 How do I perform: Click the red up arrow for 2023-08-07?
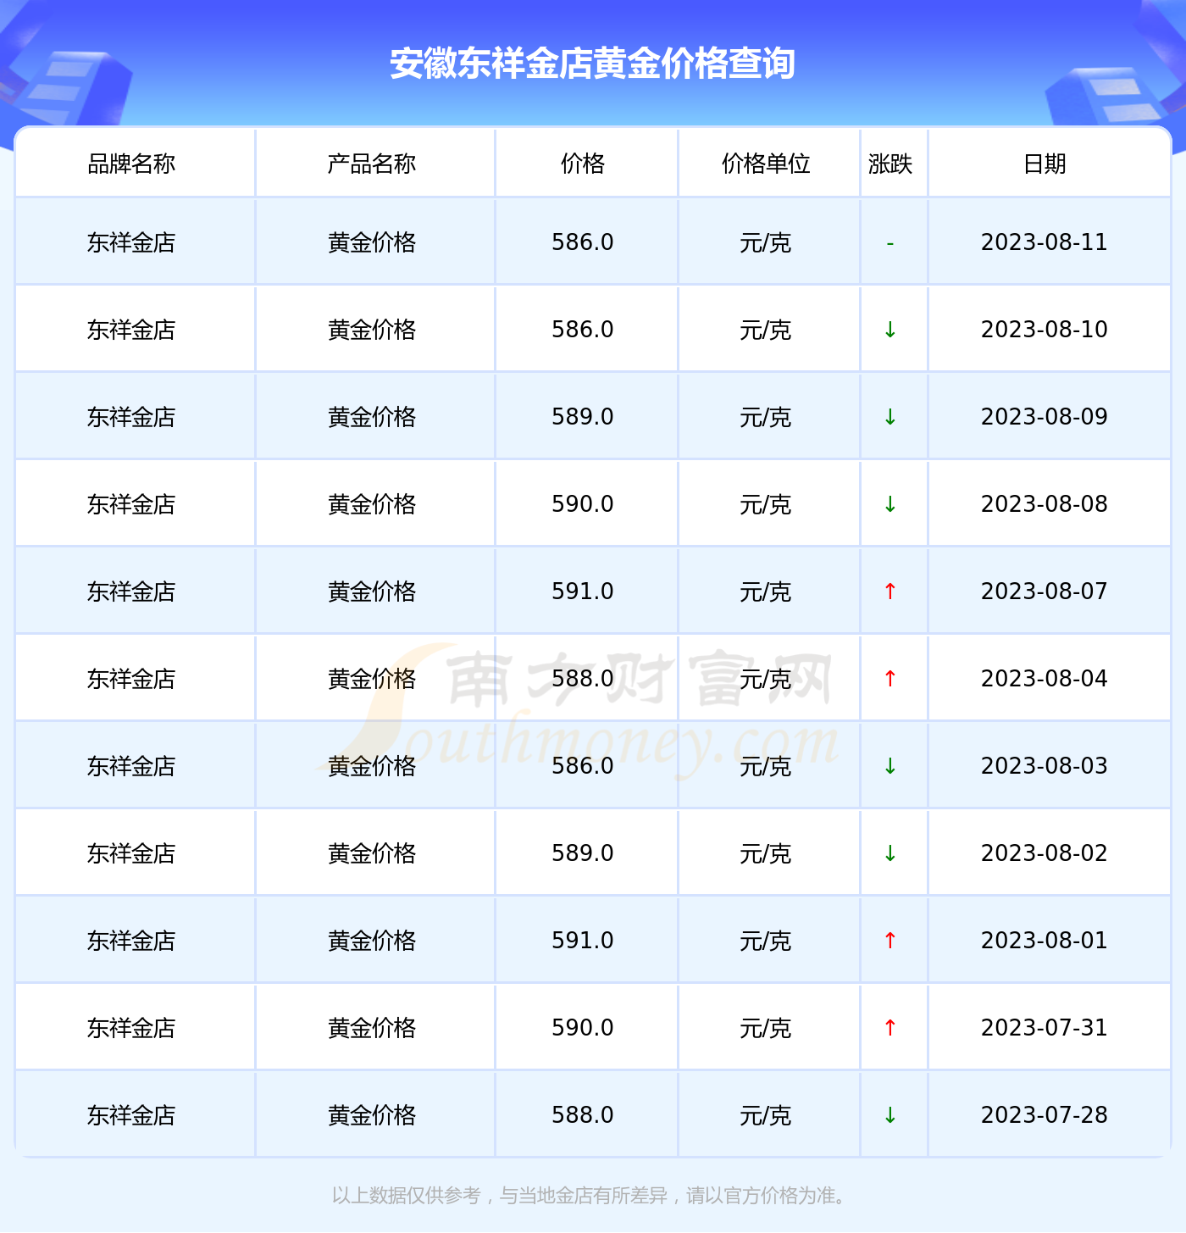890,592
